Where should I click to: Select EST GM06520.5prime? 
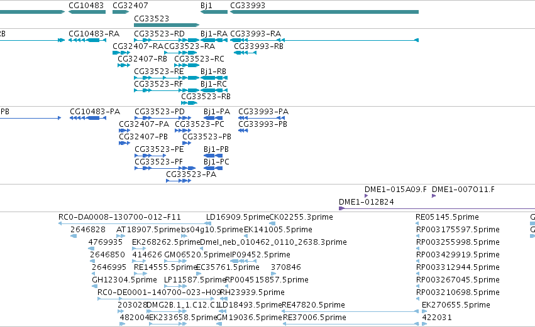(x=176, y=261)
